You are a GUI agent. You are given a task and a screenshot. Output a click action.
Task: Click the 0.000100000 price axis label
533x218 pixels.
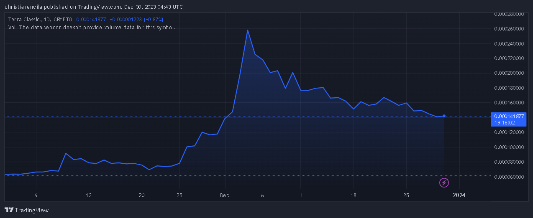(509, 147)
